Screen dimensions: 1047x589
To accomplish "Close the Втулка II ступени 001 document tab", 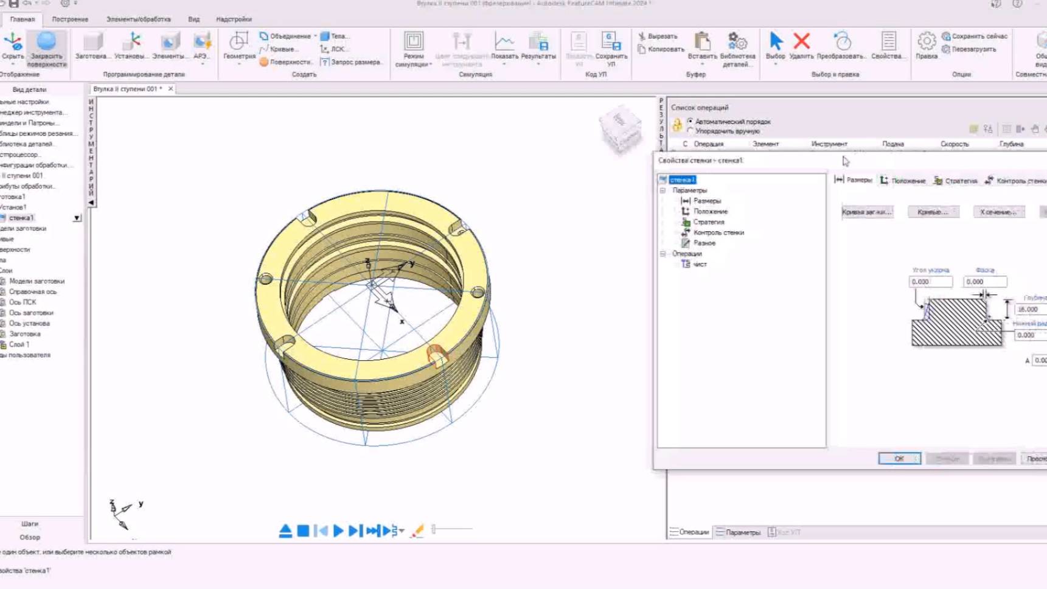I will click(x=170, y=89).
